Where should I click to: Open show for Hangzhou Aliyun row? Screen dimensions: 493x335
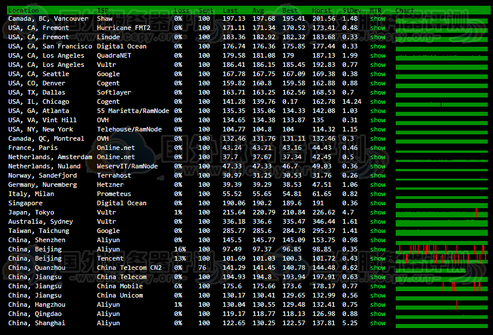point(378,304)
